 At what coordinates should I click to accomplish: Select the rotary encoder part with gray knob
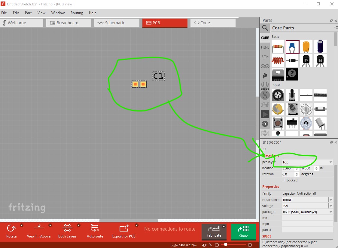(x=292, y=109)
